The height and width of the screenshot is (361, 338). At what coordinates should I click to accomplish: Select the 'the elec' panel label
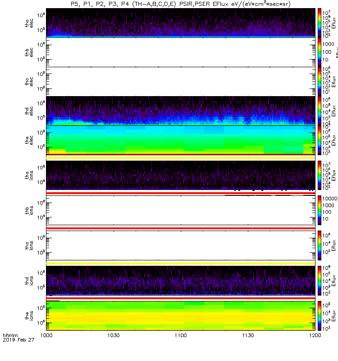tap(29, 140)
